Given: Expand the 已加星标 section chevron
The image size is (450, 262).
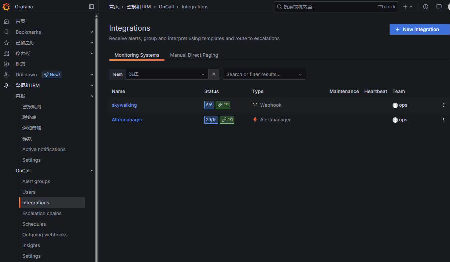Looking at the screenshot, I should [92, 43].
